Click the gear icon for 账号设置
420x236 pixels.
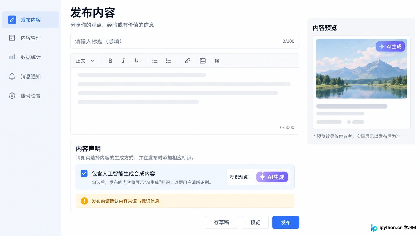point(12,96)
